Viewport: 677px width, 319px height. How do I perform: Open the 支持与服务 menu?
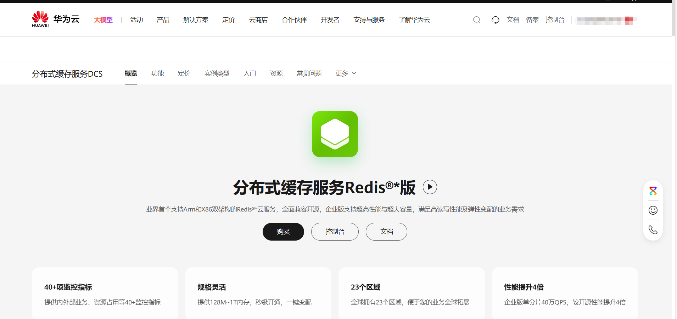coord(369,20)
